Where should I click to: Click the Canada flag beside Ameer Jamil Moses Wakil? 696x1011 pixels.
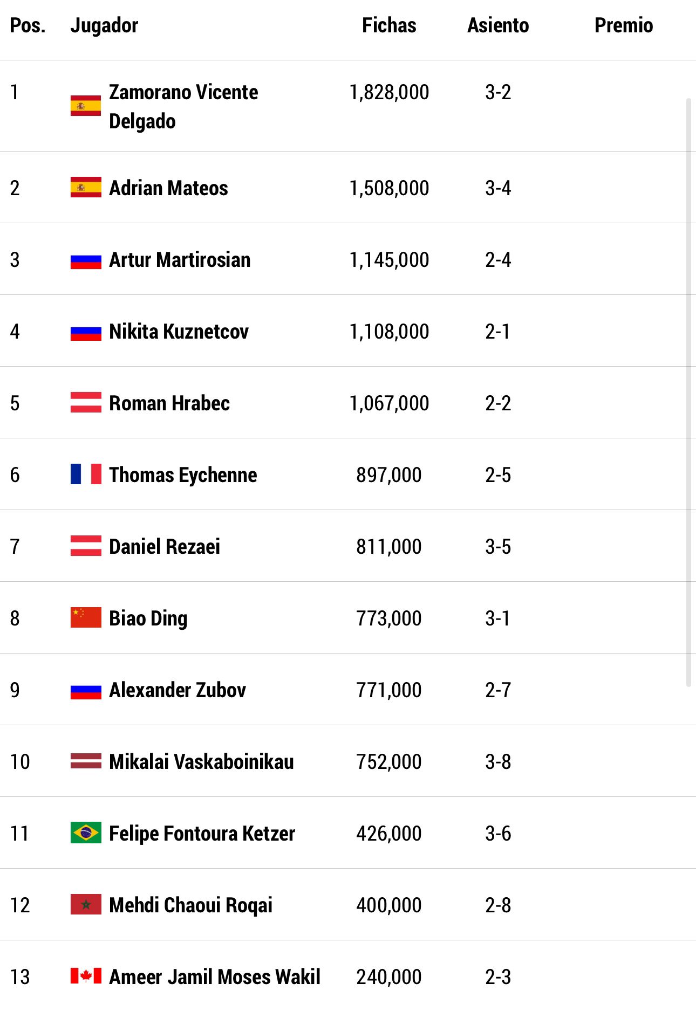[86, 975]
